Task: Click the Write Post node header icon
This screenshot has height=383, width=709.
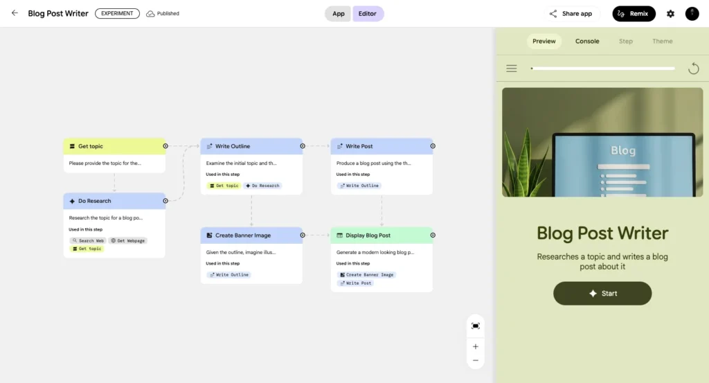Action: click(339, 147)
